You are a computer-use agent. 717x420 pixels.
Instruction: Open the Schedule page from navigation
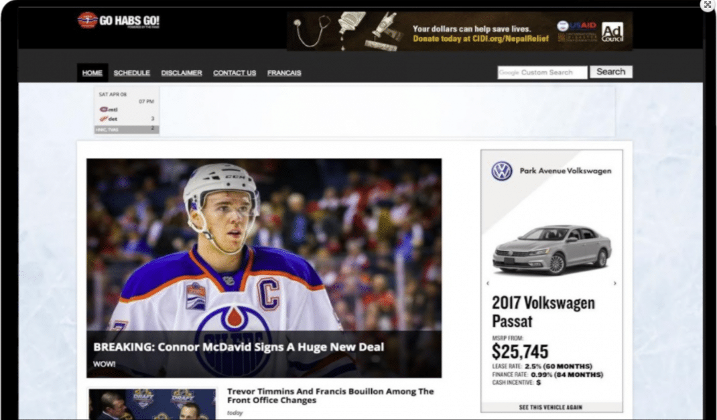[132, 73]
